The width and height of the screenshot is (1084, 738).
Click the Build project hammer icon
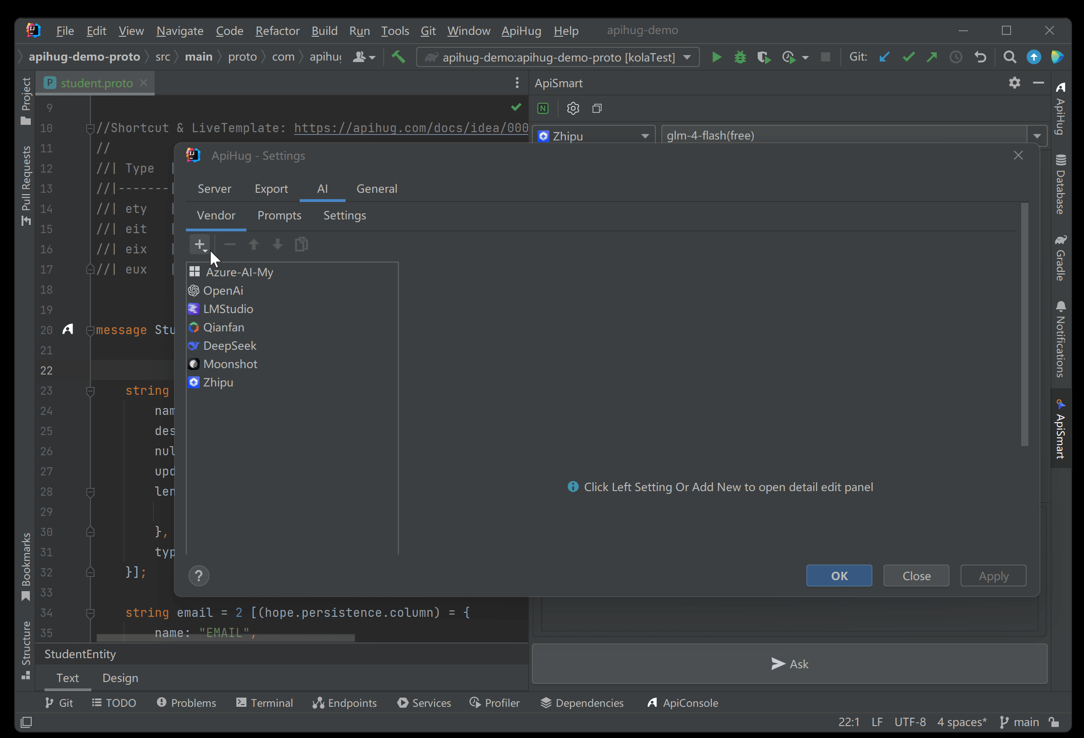coord(398,57)
